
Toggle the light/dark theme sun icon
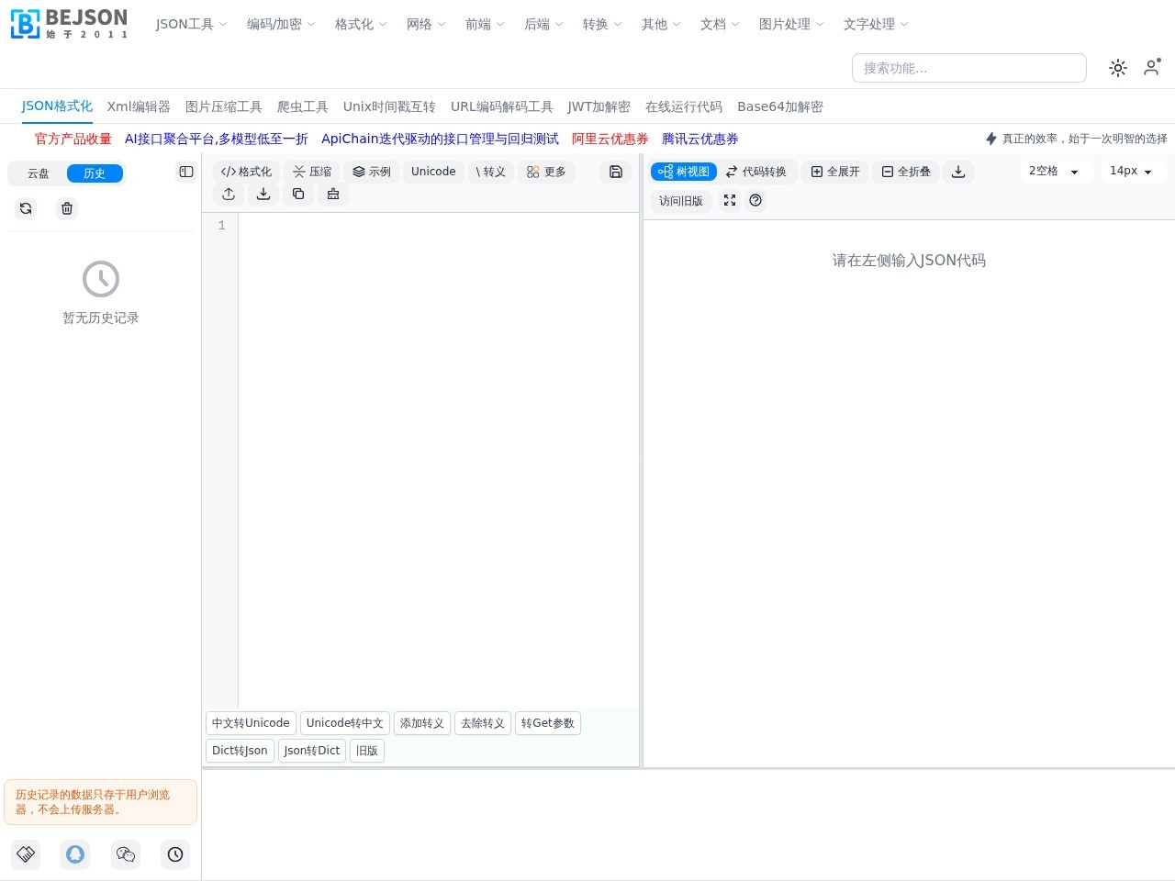(1118, 68)
